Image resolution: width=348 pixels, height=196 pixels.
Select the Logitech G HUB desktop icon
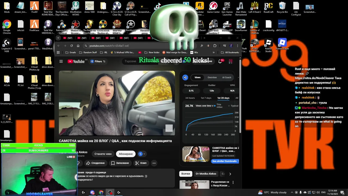coord(7,45)
